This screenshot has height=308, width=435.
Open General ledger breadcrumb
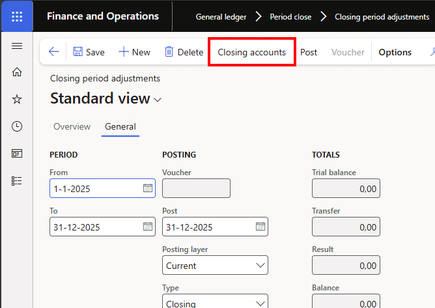point(221,17)
